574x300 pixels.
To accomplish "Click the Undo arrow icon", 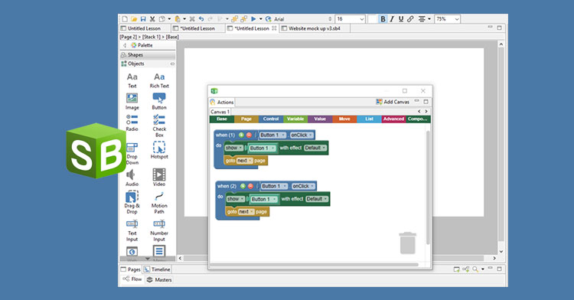I will tap(201, 19).
